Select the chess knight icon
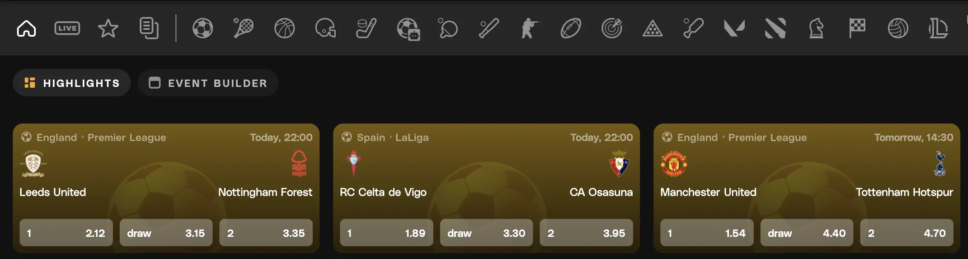 pyautogui.click(x=816, y=29)
